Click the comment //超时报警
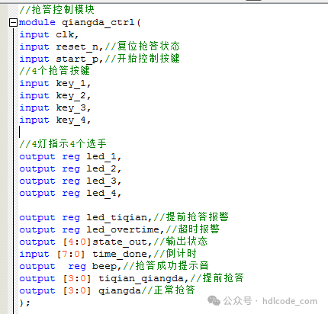 193,229
